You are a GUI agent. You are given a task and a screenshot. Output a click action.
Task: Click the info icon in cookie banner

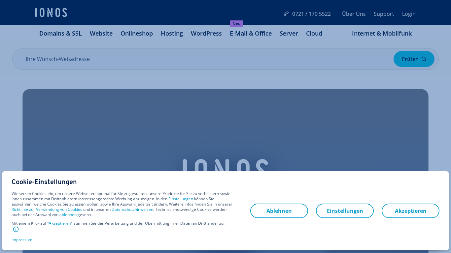(16, 229)
